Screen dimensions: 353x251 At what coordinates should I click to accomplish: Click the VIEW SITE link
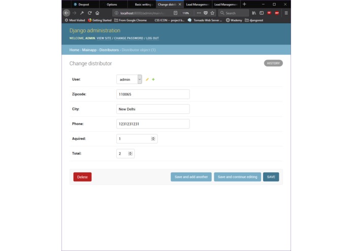pos(104,38)
